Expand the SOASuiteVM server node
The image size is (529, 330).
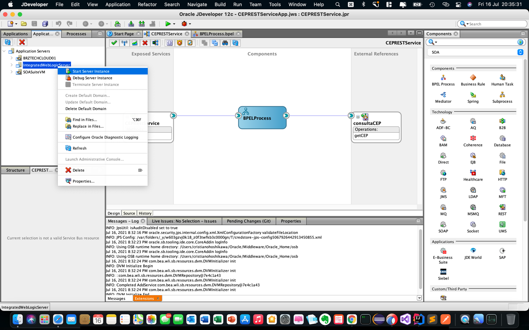(11, 72)
